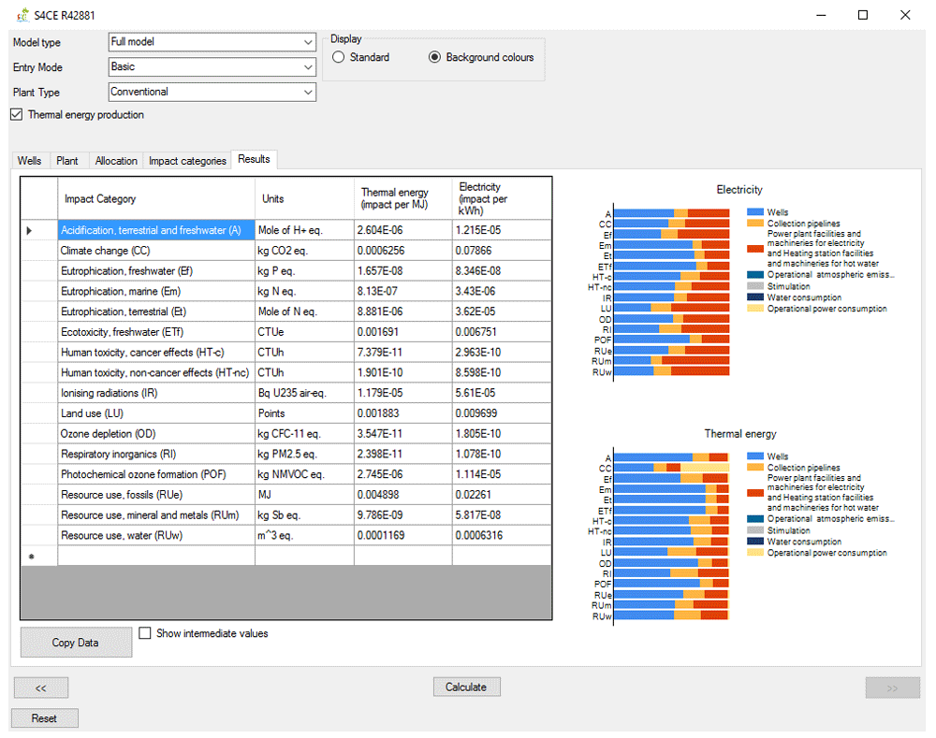936x738 pixels.
Task: Click the Copy Data button
Action: 76,643
